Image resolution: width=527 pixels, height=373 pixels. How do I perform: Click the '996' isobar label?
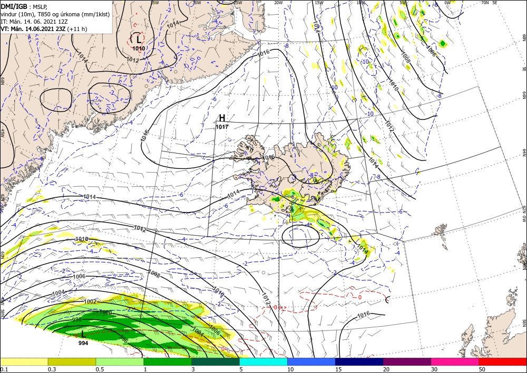[x=124, y=339]
